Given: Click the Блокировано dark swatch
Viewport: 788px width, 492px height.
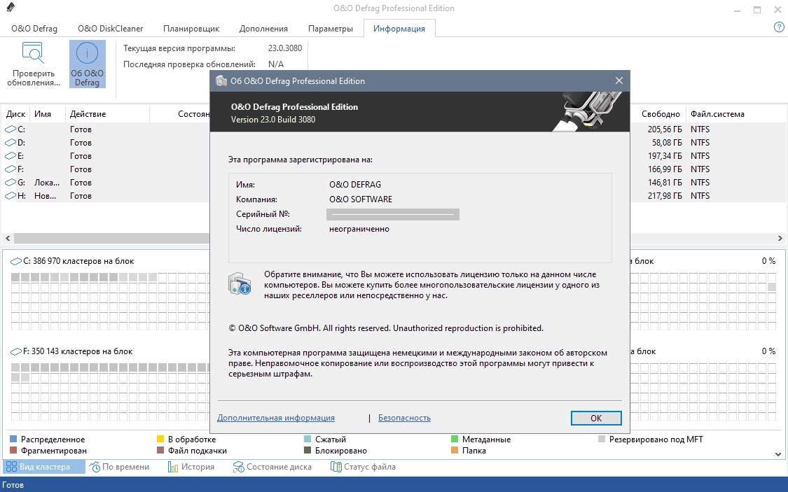Looking at the screenshot, I should point(307,450).
